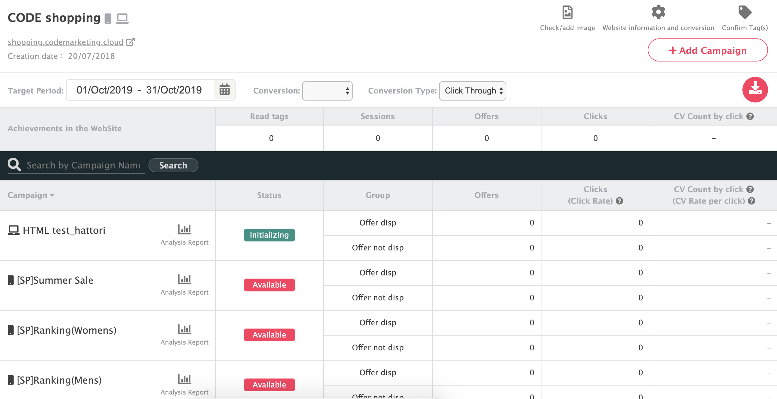The image size is (777, 399).
Task: Click the external link icon by site URL
Action: [x=130, y=42]
